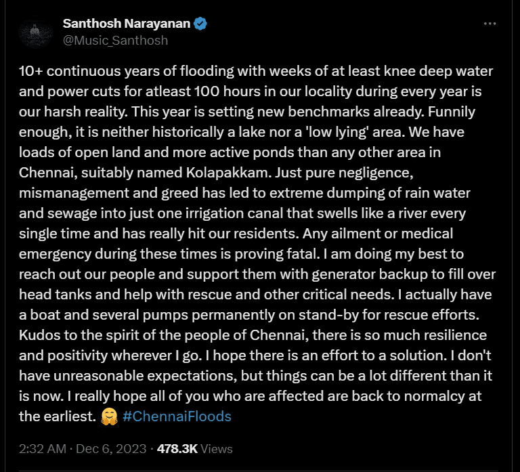Click the 2:32 AM timestamp
This screenshot has height=472, width=520.
43,449
